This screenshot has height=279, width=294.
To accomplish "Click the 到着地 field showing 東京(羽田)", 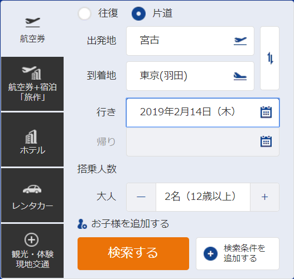I will [190, 76].
